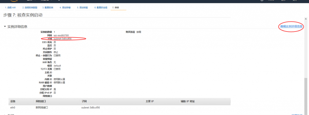Image resolution: width=309 pixels, height=115 pixels.
Task: Click the 子网 column header in table
Action: point(84,101)
